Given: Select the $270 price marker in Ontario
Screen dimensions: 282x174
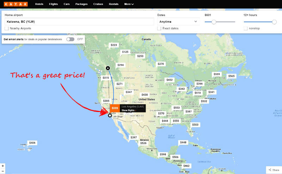Looking at the screenshot, I should click(161, 64).
